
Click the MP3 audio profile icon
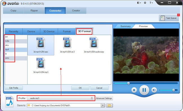tap(10, 101)
